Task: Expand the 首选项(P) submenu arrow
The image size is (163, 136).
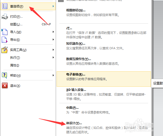Action: [x=53, y=6]
